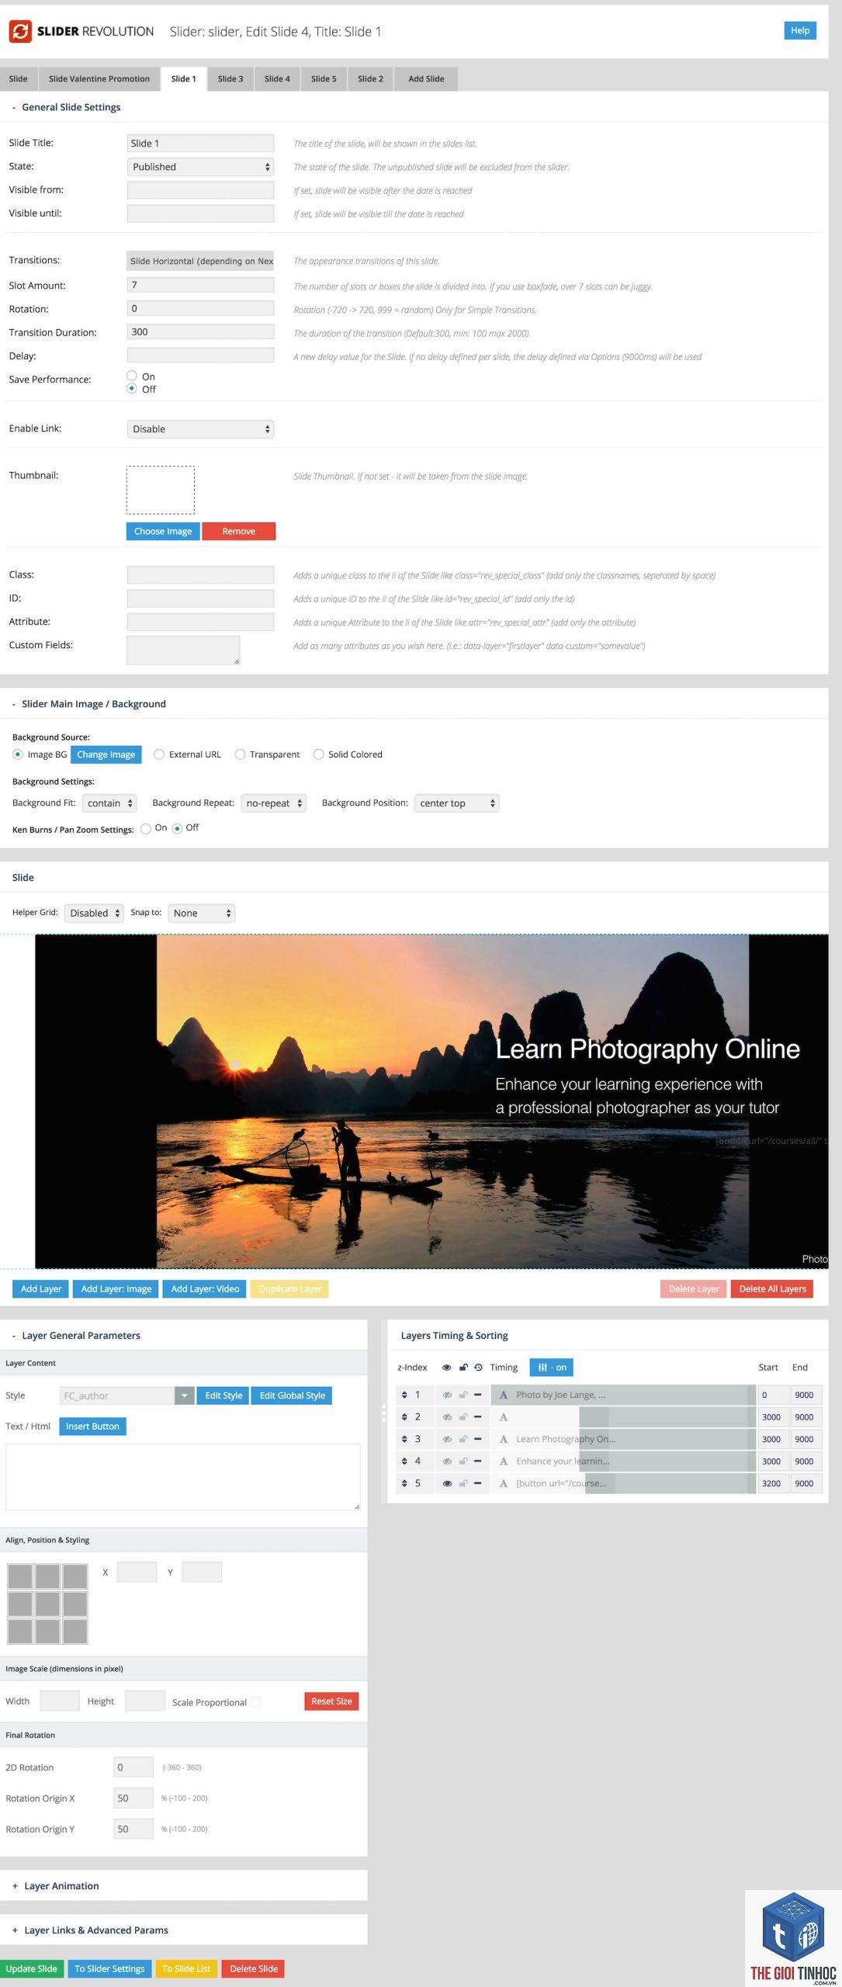842x1987 pixels.
Task: Select Transparent background source
Action: coord(241,754)
